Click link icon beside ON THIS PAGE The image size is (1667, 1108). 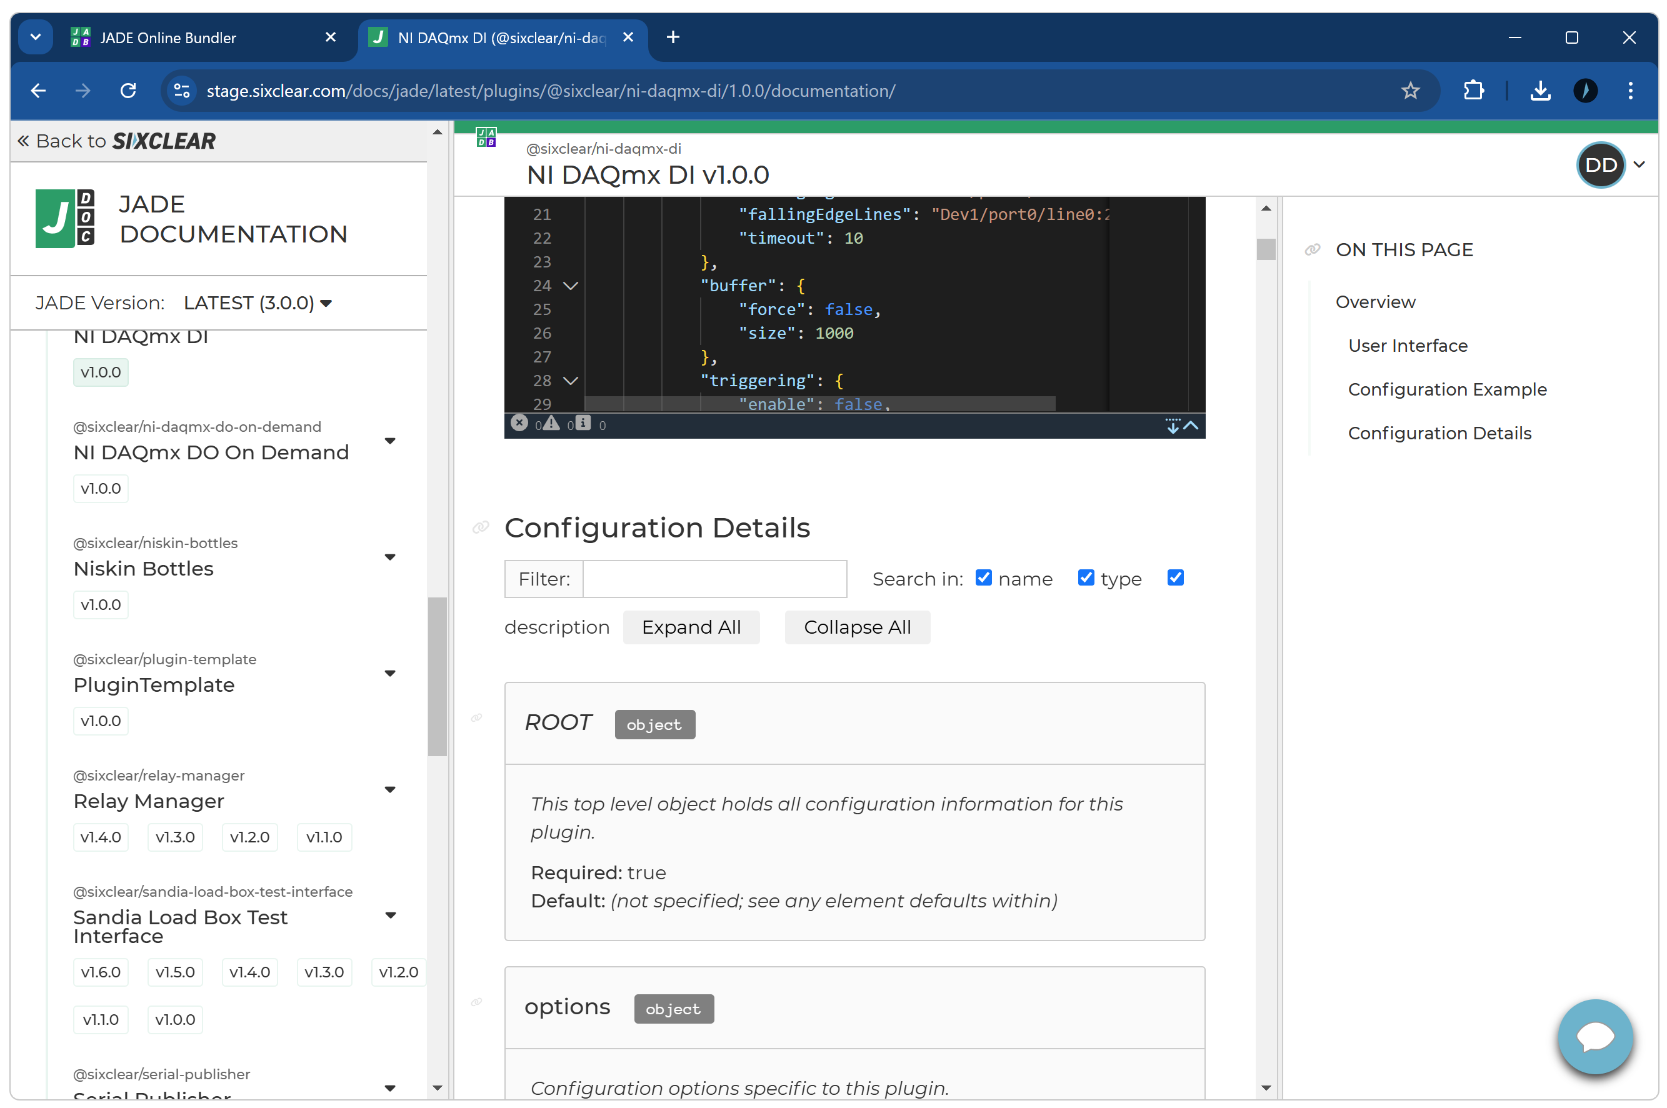pyautogui.click(x=1313, y=249)
